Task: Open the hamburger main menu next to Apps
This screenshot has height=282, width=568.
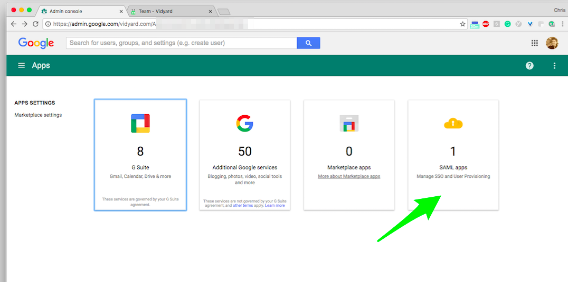Action: coord(22,65)
